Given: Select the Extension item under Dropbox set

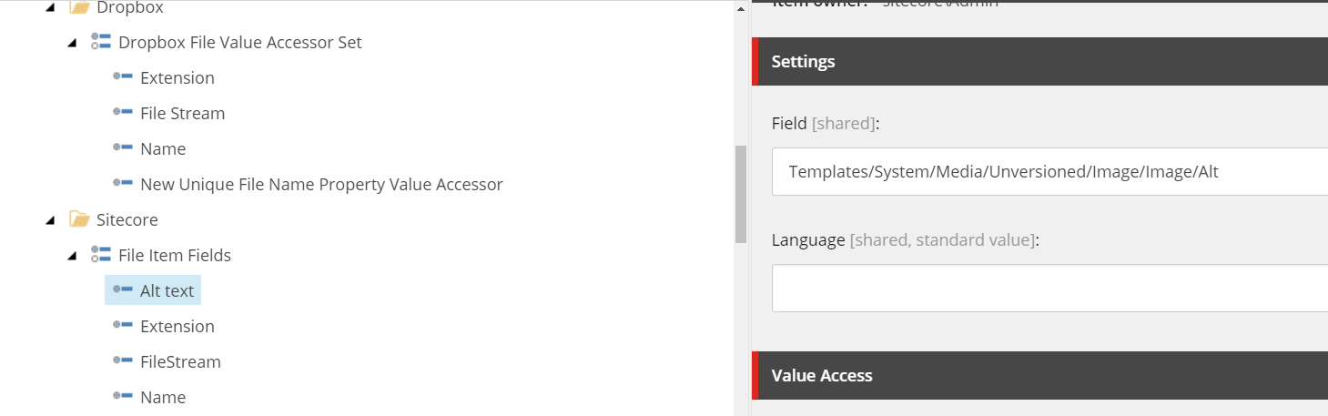Looking at the screenshot, I should coord(177,77).
